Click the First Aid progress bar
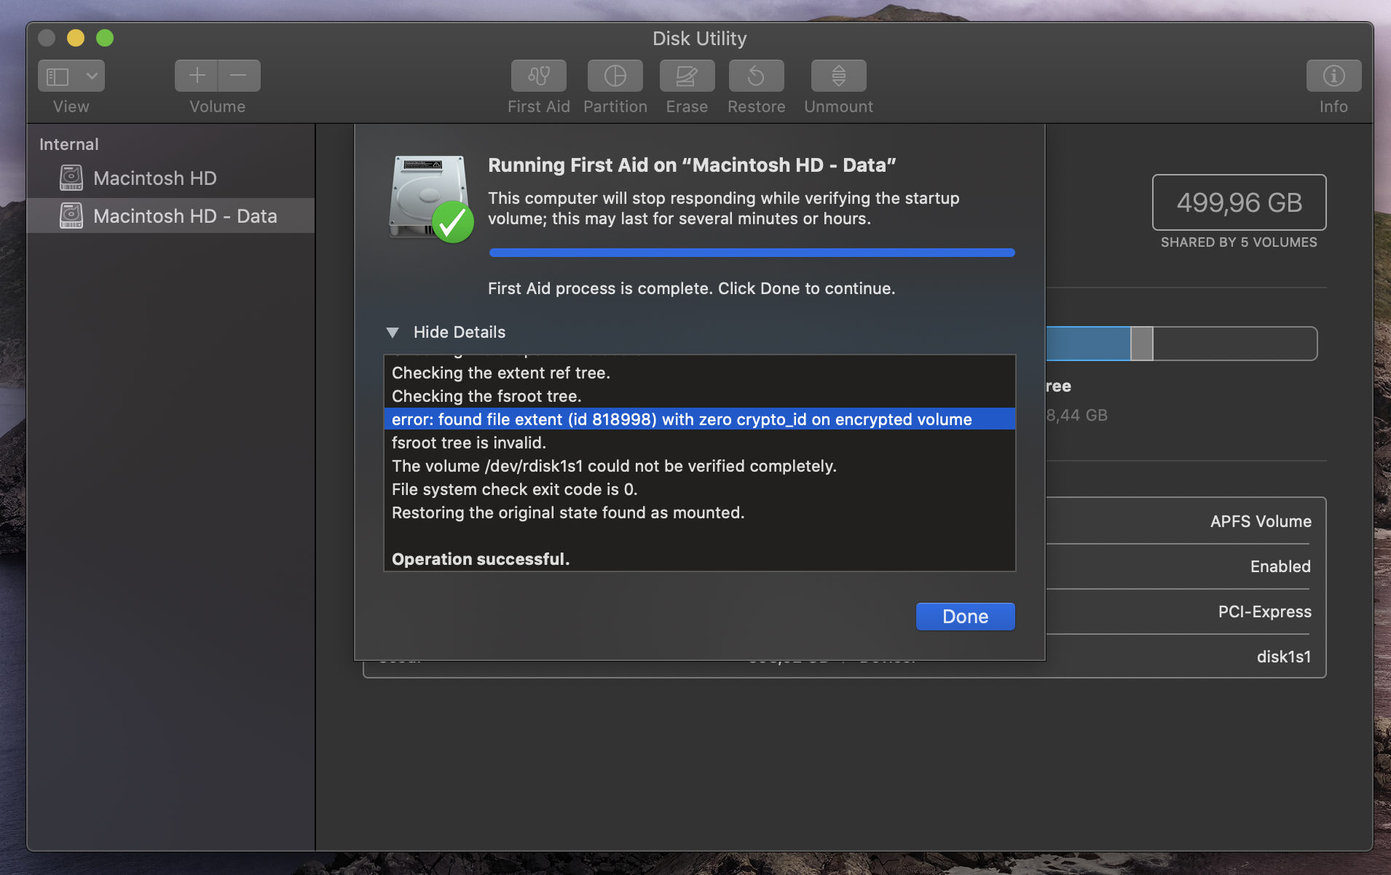Screen dimensions: 1391x875 click(751, 253)
